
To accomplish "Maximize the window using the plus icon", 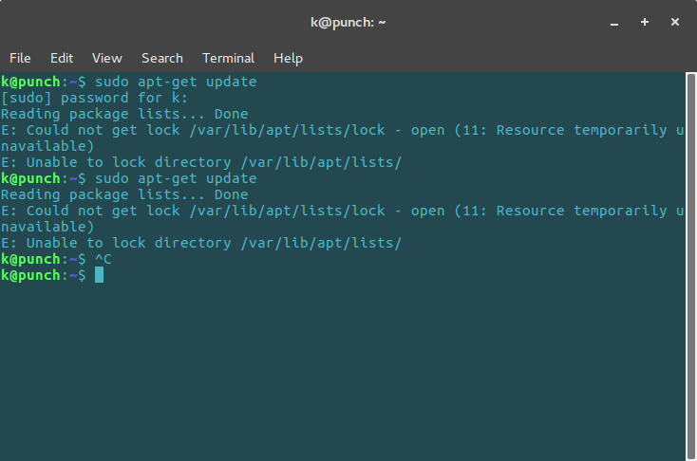I will (645, 22).
